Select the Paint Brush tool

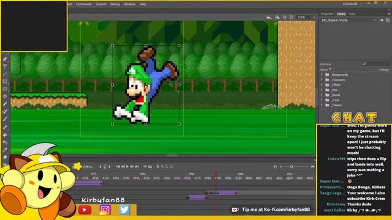pos(5,111)
